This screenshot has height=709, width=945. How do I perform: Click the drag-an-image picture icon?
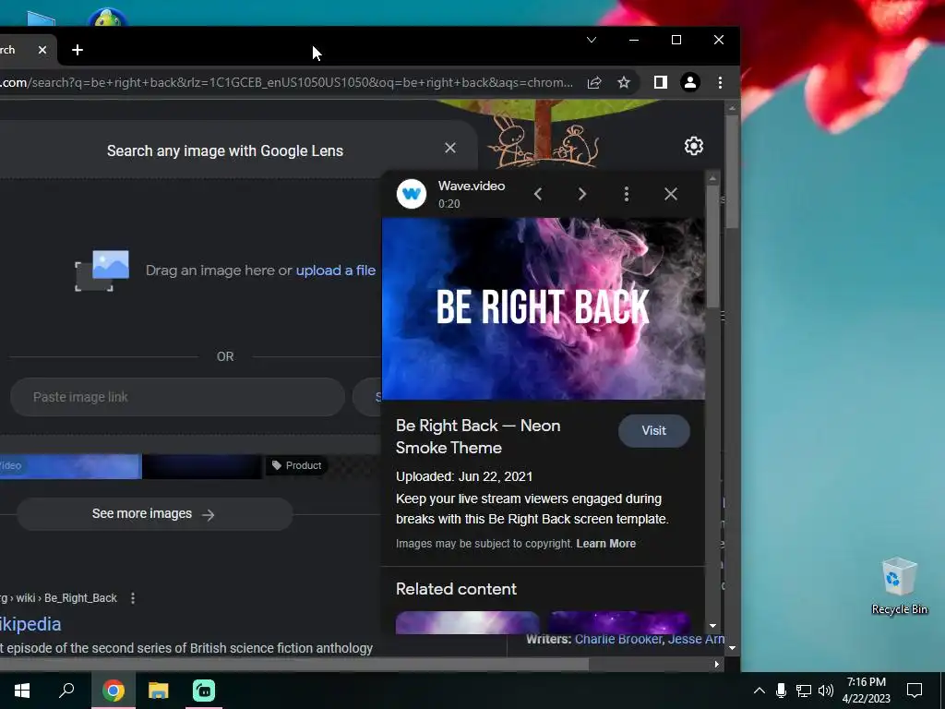point(102,270)
